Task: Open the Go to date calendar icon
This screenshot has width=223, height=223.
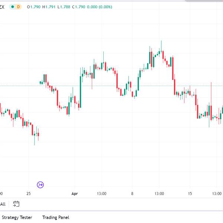Action: click(16, 204)
